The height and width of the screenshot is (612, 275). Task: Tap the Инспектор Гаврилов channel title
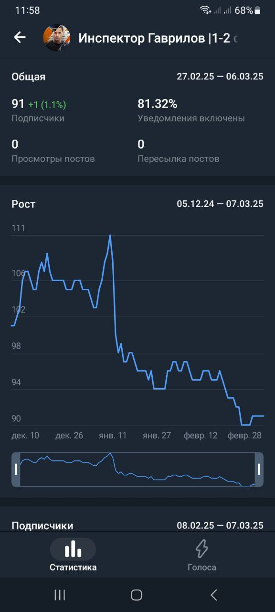tap(158, 38)
